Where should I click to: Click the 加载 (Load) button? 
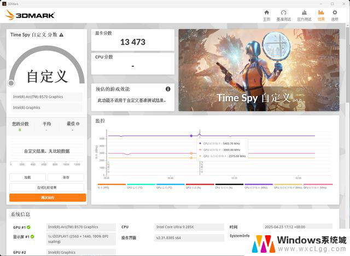[x=27, y=177]
